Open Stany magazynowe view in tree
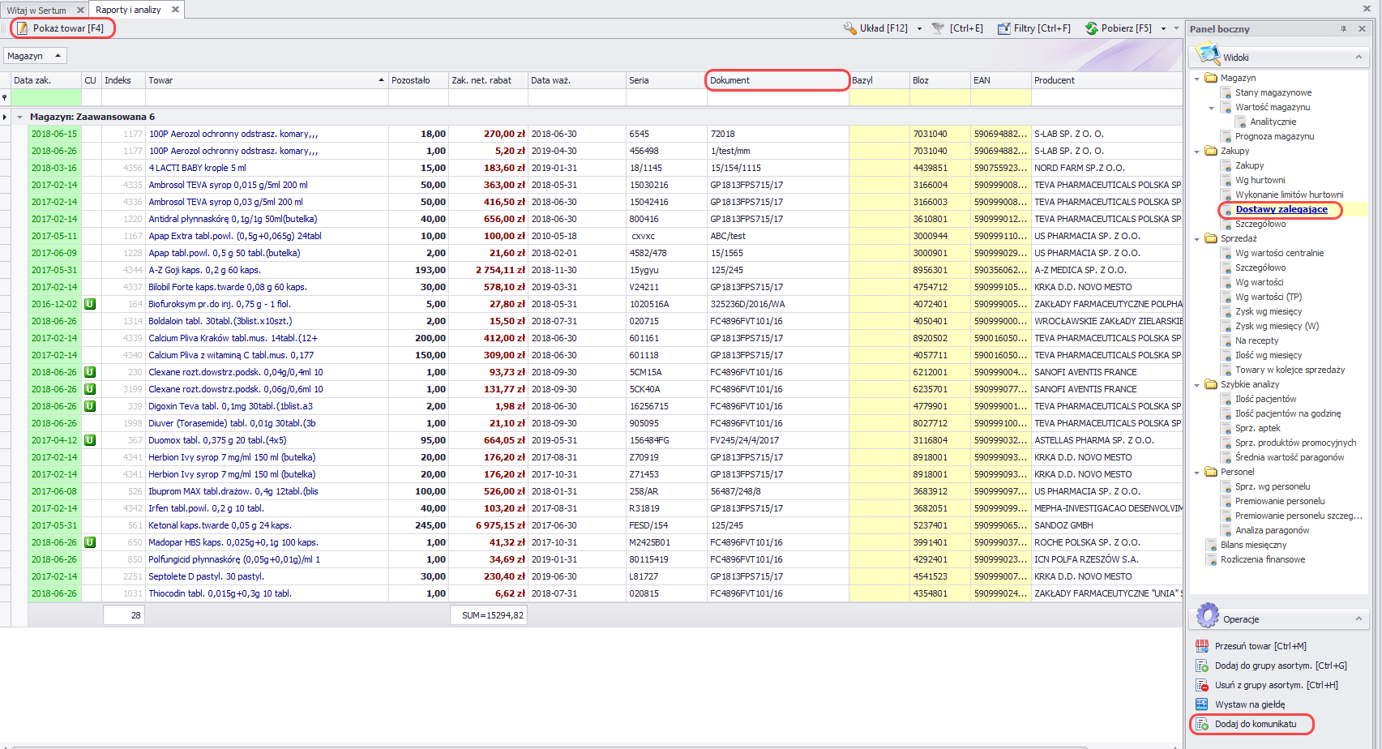 pos(1273,92)
